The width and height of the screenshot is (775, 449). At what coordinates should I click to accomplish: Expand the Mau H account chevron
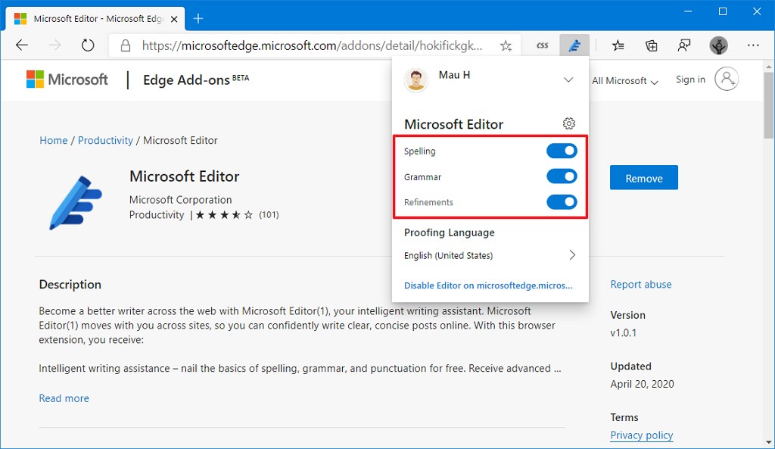568,79
